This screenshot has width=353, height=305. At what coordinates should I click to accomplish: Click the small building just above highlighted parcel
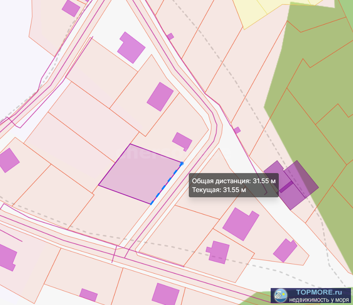[x=182, y=141]
